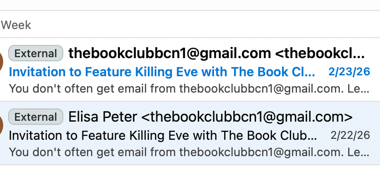Click the External badge on the unread email
Viewport: 380px width, 187px height.
tap(36, 54)
